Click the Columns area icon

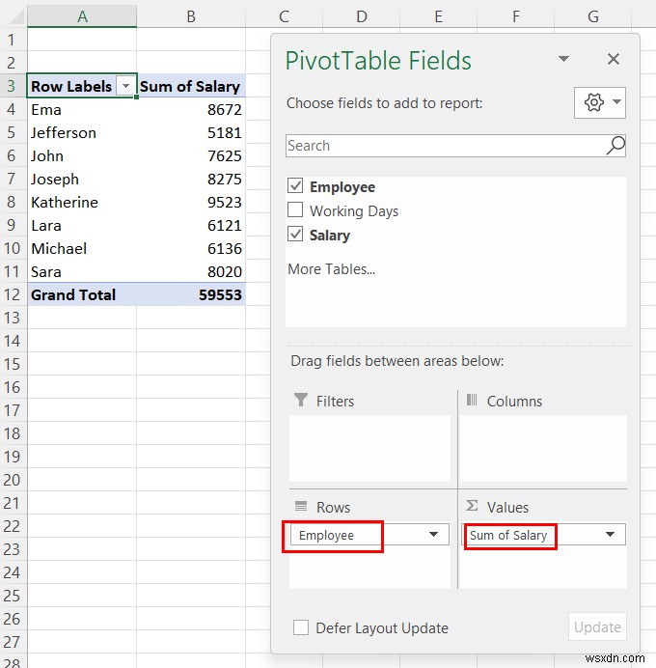[x=473, y=401]
